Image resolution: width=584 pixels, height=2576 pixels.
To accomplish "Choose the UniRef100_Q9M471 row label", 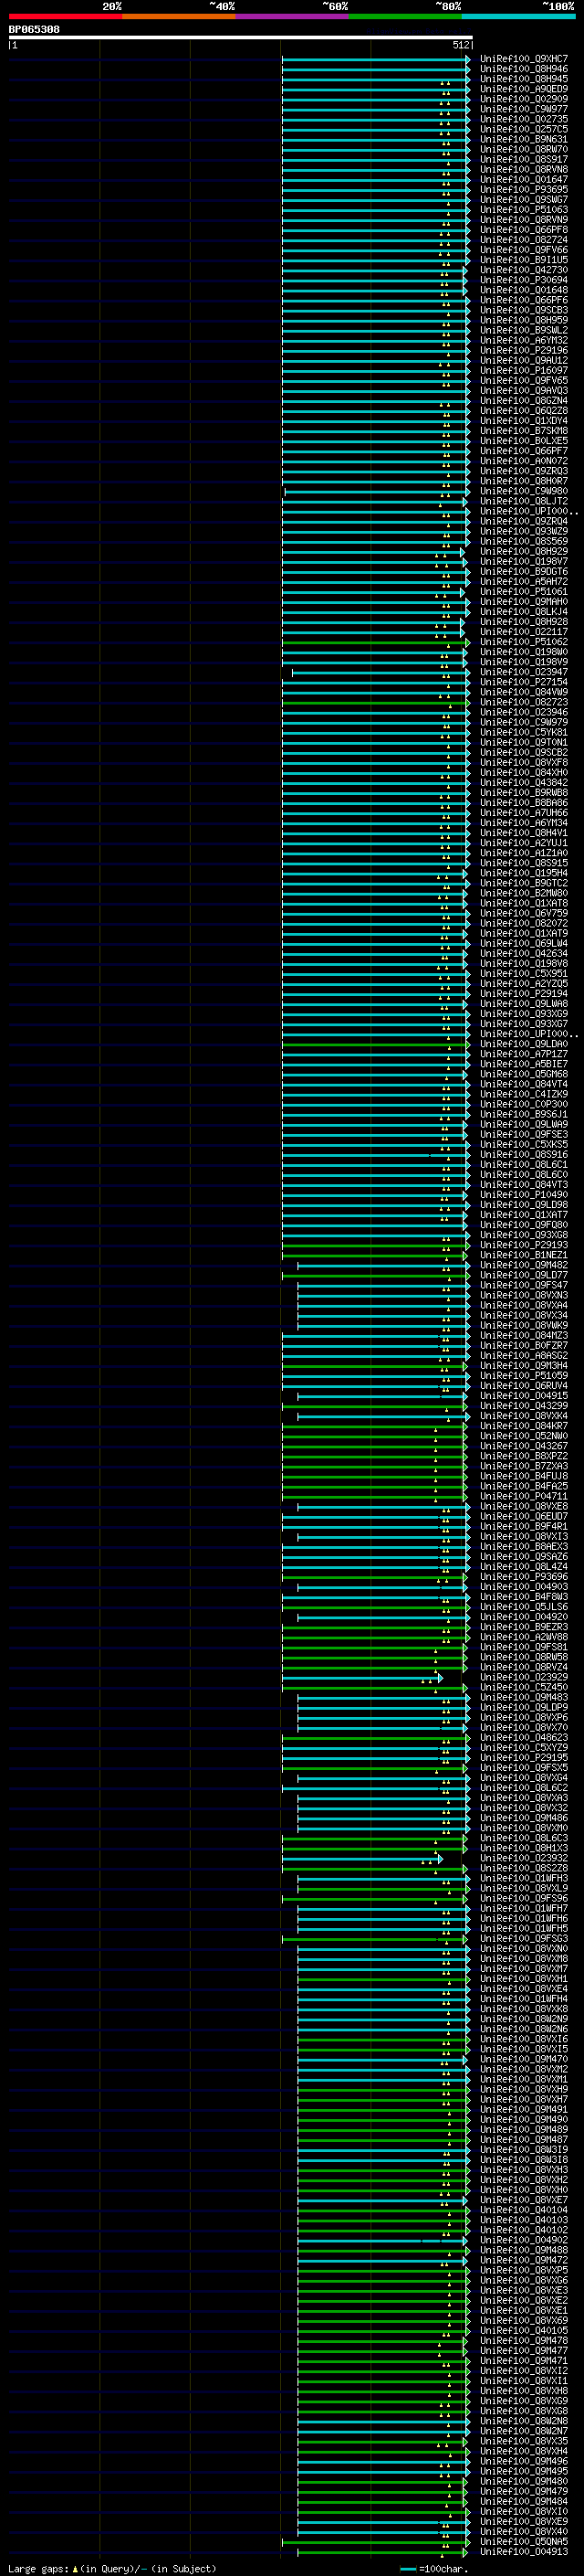I will click(x=524, y=2361).
